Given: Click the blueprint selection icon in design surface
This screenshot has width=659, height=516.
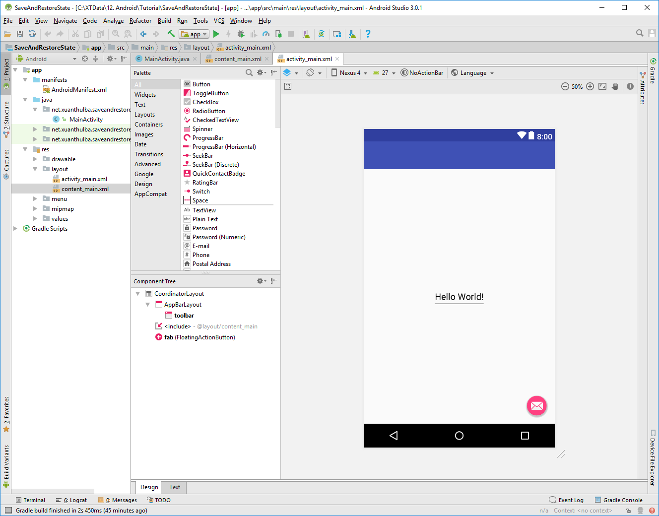Looking at the screenshot, I should tap(288, 86).
